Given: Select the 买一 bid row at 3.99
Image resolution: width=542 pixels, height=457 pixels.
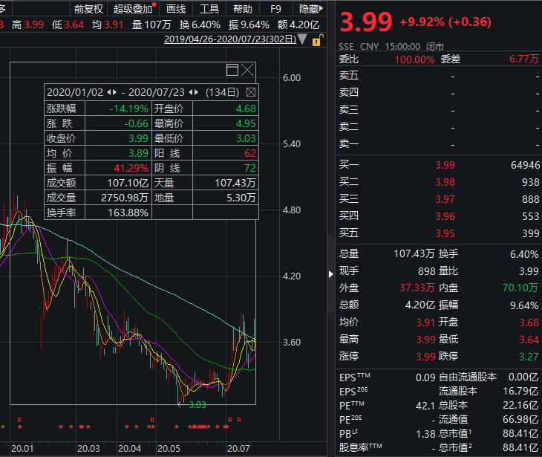Looking at the screenshot, I should click(438, 165).
